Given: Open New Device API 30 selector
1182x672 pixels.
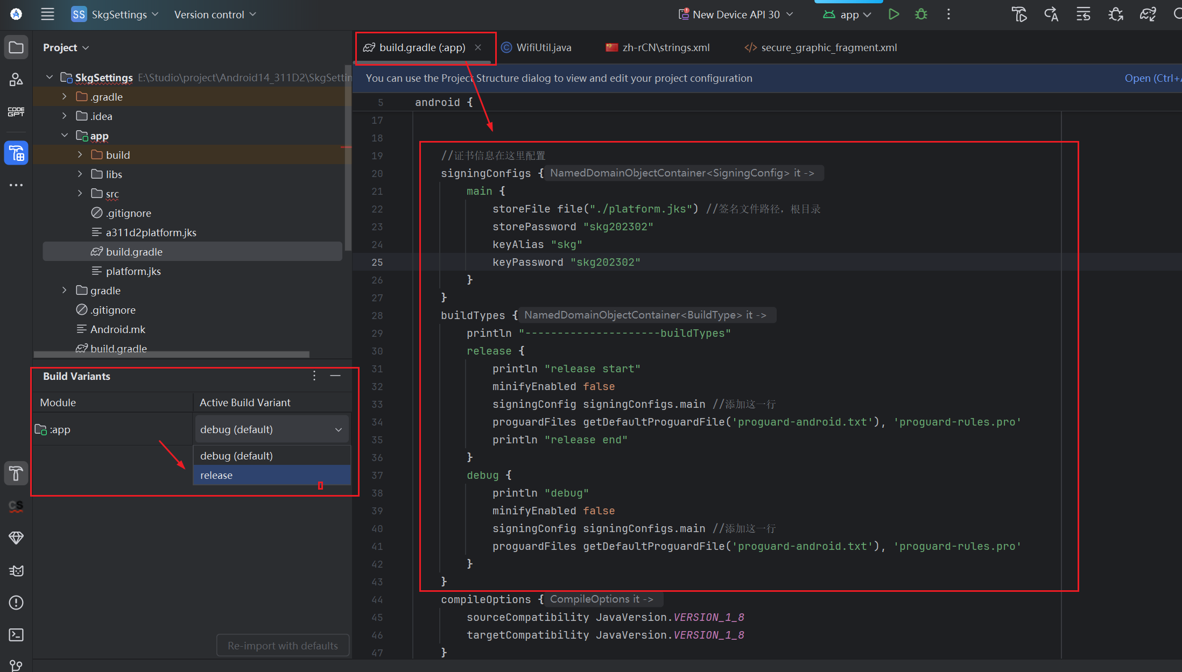Looking at the screenshot, I should click(x=736, y=15).
